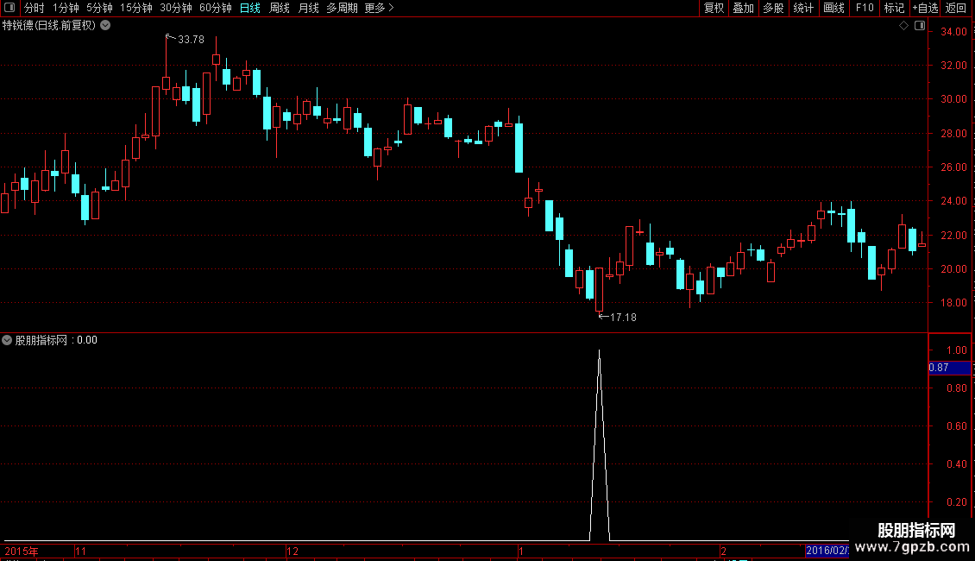Select the 15分钟 period tab
Screen dimensions: 975x561
coord(136,8)
